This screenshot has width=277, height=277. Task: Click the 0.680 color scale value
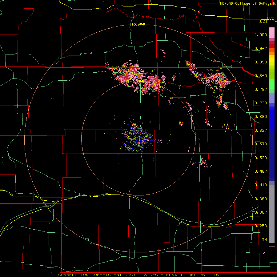[261, 116]
